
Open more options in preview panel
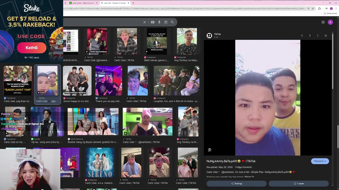[x=318, y=36]
